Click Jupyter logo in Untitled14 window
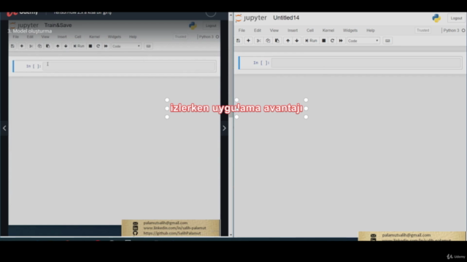The height and width of the screenshot is (262, 467). (251, 17)
